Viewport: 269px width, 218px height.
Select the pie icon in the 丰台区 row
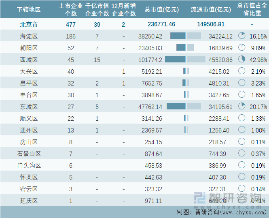242,94
